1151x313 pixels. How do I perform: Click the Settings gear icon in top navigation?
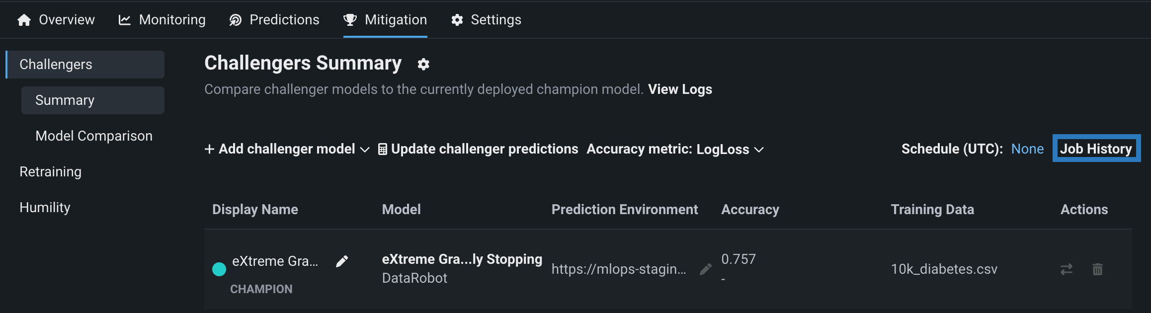(x=457, y=20)
